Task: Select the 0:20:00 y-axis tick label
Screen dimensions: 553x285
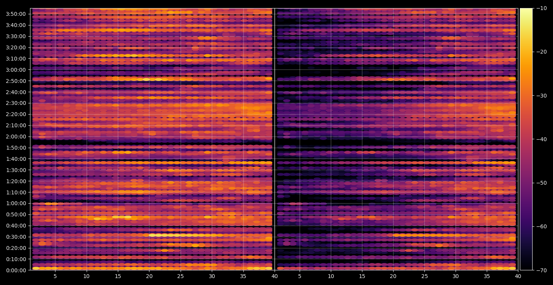Action: coord(16,248)
